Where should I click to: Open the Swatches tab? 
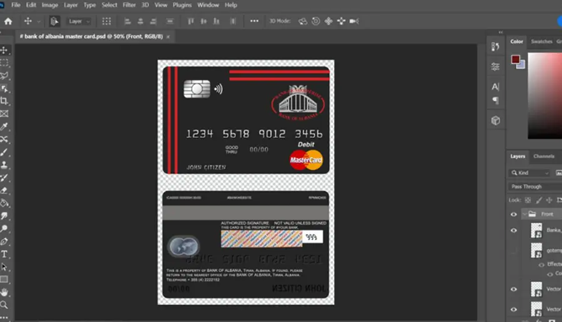coord(541,42)
